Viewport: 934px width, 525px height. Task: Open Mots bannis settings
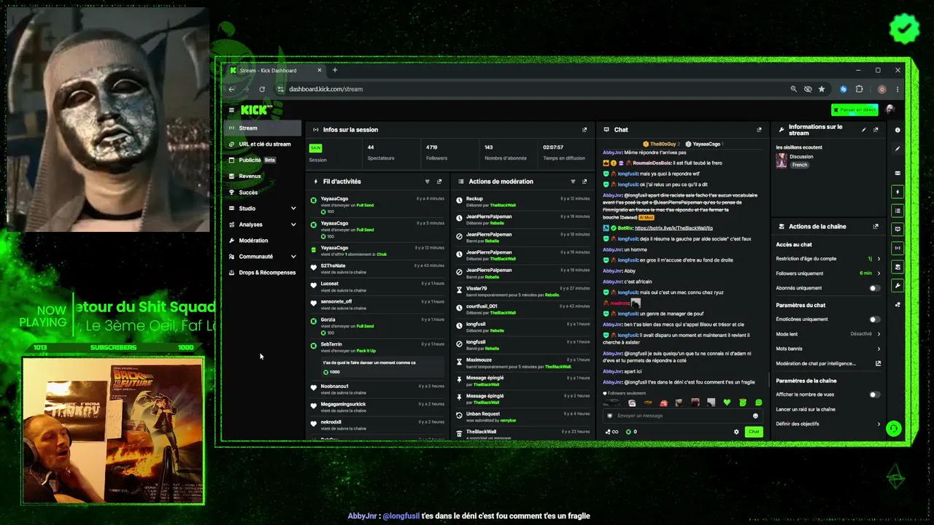827,349
